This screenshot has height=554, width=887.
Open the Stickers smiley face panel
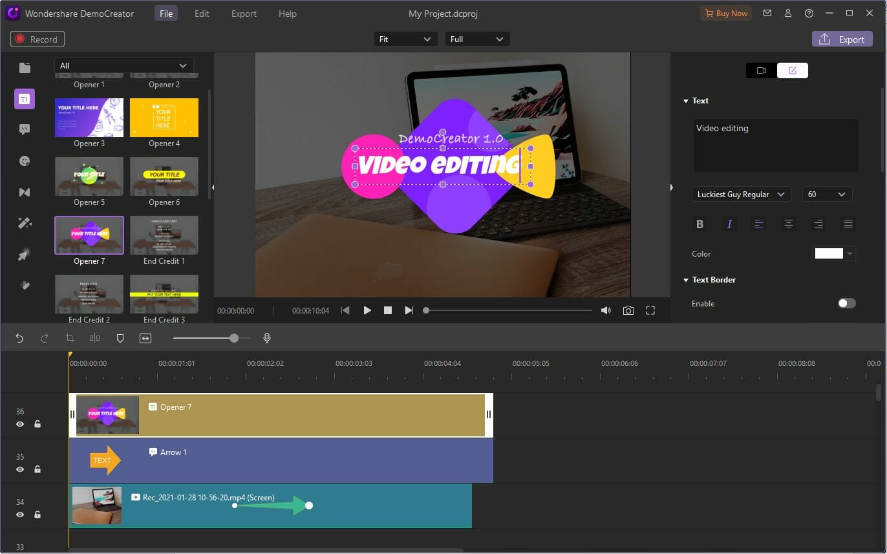coord(25,161)
